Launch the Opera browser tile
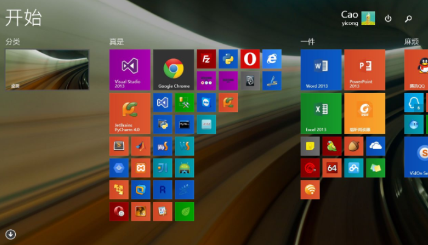 tap(250, 59)
